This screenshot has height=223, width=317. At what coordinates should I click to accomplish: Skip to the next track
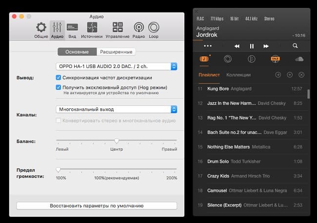(266, 46)
